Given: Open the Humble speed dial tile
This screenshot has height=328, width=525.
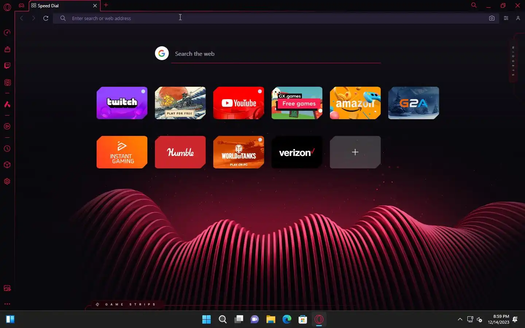Looking at the screenshot, I should point(180,152).
